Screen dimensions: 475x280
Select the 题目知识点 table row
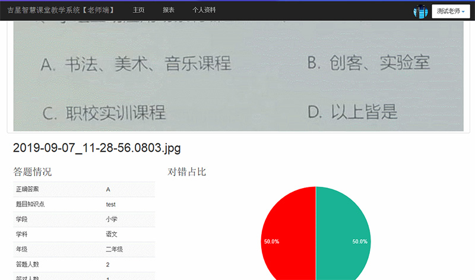coord(84,204)
